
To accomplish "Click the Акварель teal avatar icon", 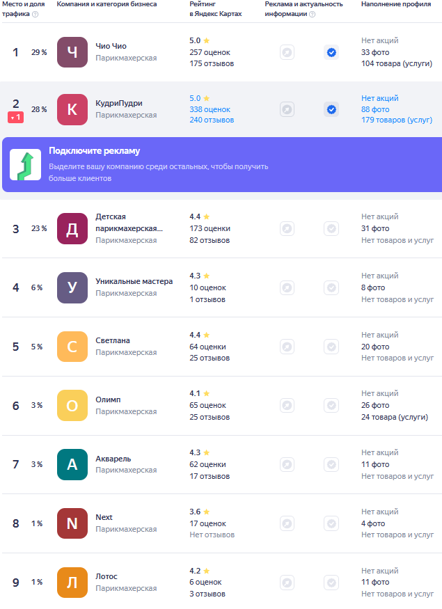I will (x=72, y=464).
